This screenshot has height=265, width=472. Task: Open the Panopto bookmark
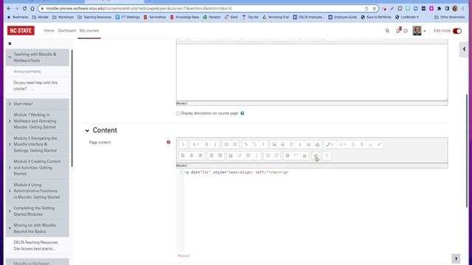212,17
